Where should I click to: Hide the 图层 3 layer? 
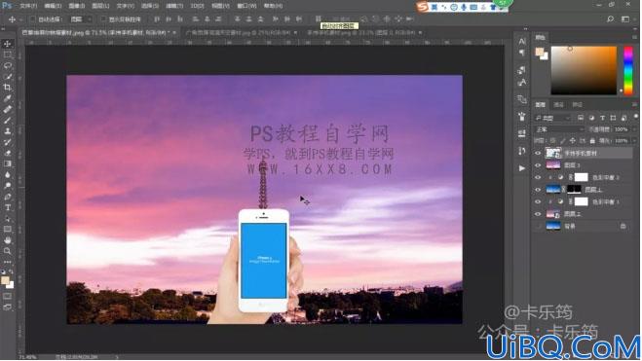point(538,165)
